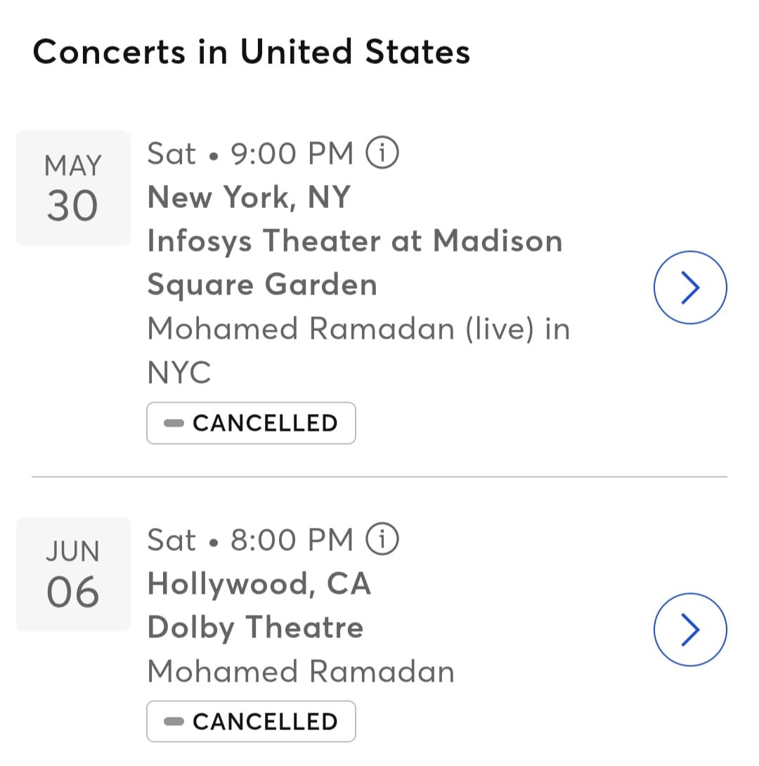Viewport: 759px width, 766px height.
Task: Open info icon next to 9:00 PM
Action: [382, 152]
